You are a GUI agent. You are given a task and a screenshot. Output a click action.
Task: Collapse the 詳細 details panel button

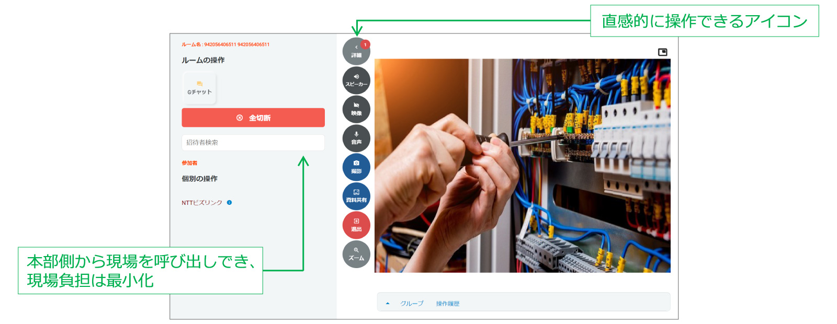pyautogui.click(x=356, y=52)
